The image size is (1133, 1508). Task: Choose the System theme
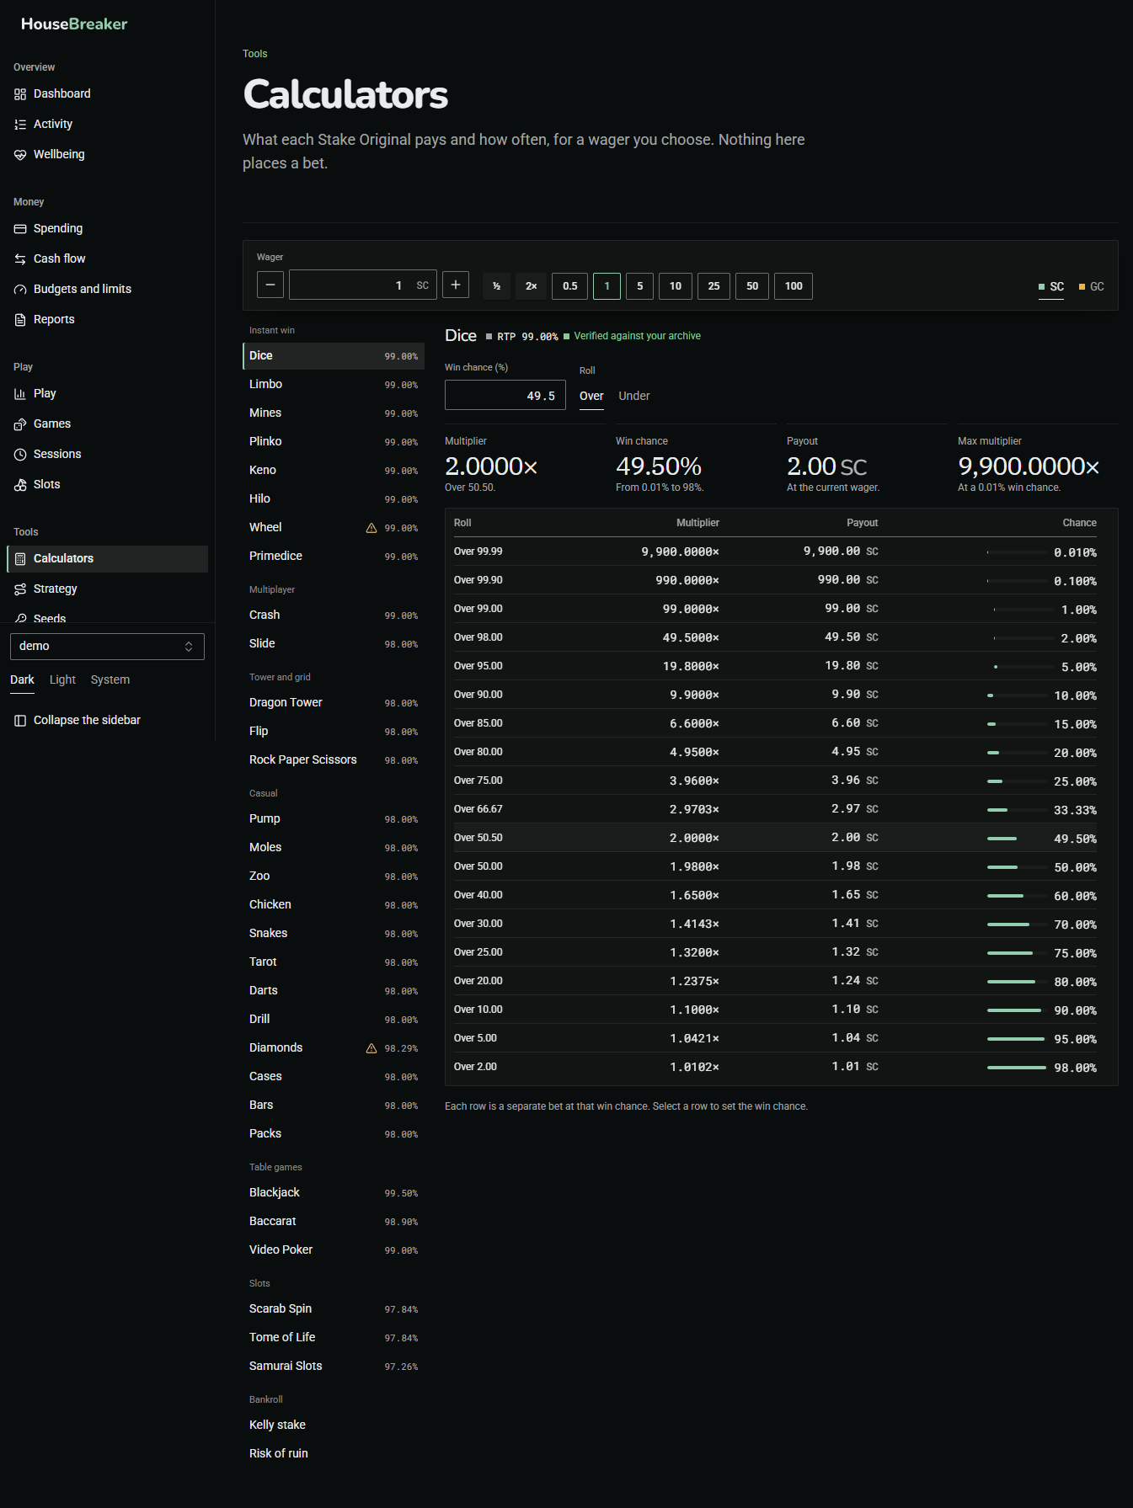click(x=110, y=680)
